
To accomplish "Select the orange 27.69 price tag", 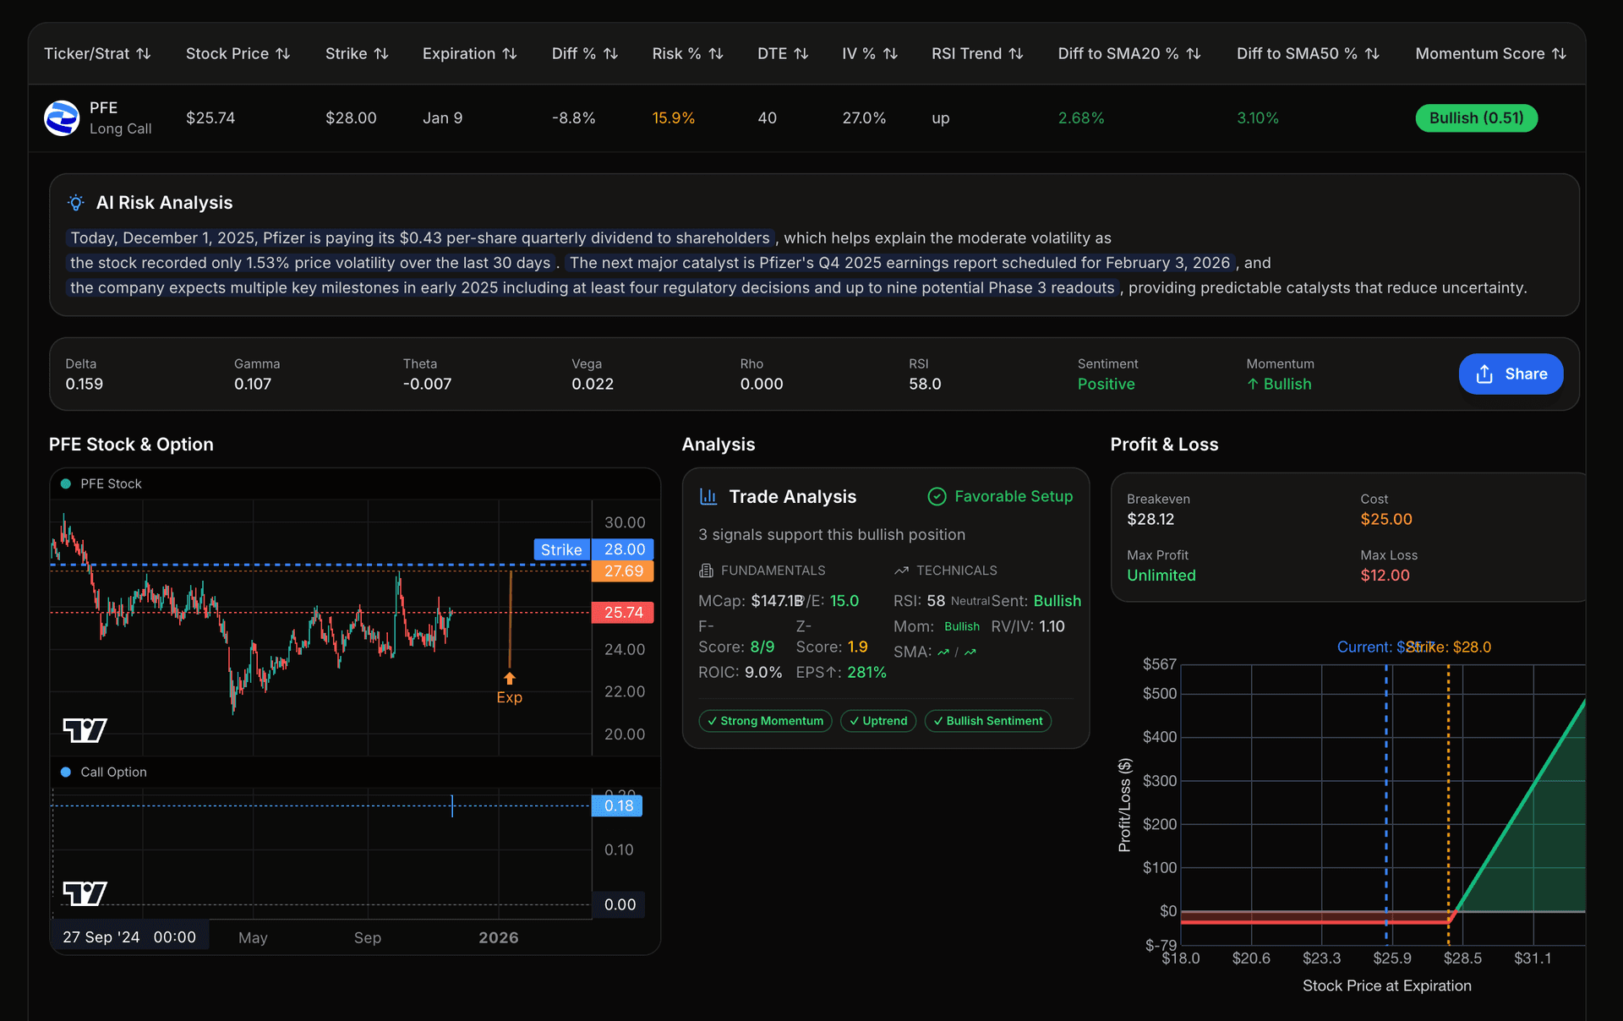I will [x=623, y=571].
